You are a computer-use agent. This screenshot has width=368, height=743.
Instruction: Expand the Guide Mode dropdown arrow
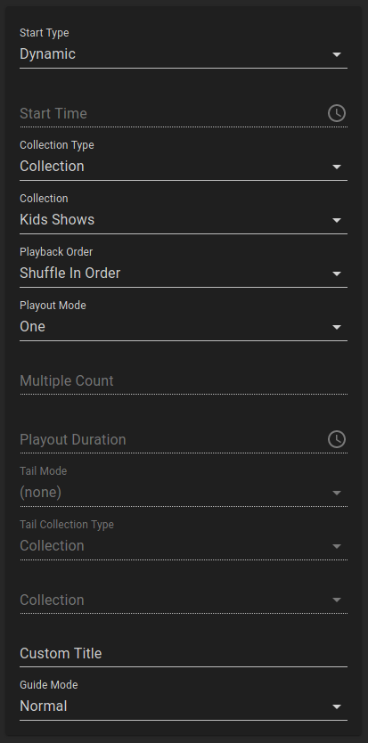pos(337,707)
